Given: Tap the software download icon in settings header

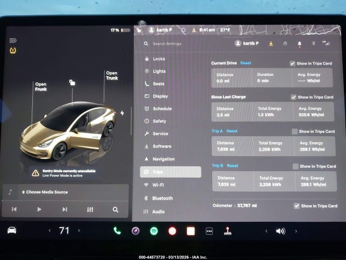Looking at the screenshot, I should pyautogui.click(x=271, y=43).
